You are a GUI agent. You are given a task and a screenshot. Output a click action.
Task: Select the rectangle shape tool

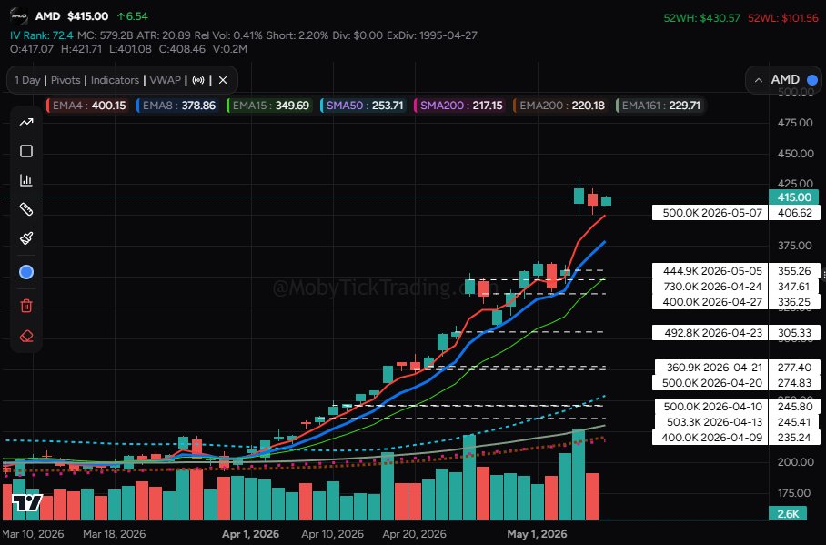26,151
